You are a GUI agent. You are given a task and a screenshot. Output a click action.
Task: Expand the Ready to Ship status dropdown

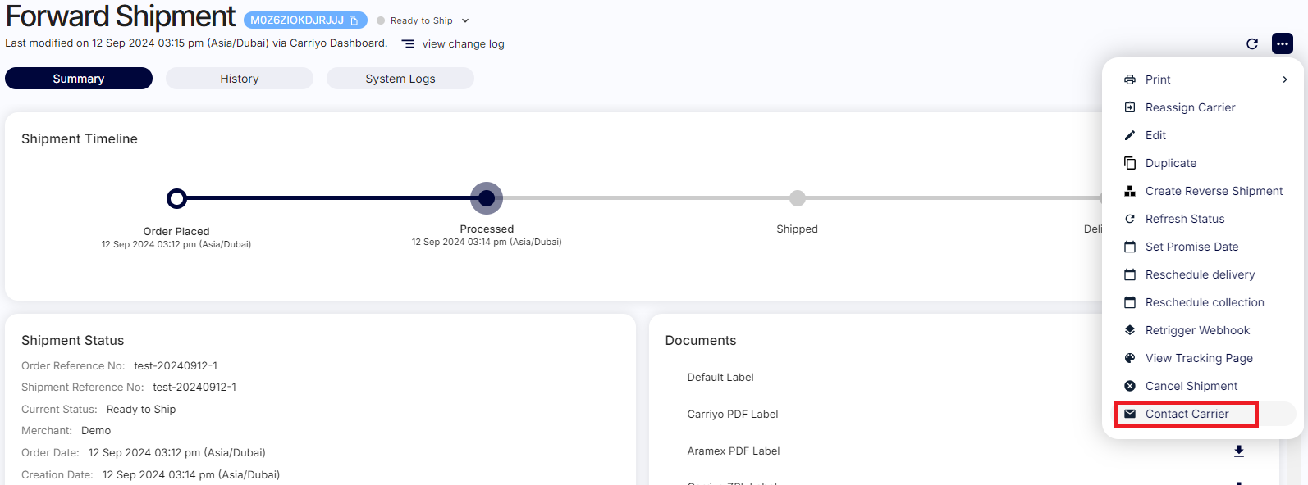tap(465, 20)
